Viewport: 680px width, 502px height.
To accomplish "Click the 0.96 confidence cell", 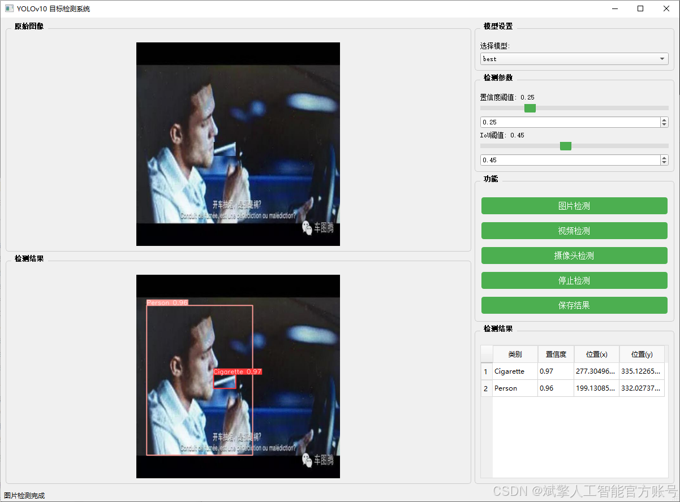I will coord(556,388).
